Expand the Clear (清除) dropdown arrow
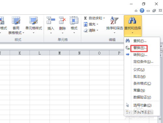163x123 pixels. click(x=97, y=30)
